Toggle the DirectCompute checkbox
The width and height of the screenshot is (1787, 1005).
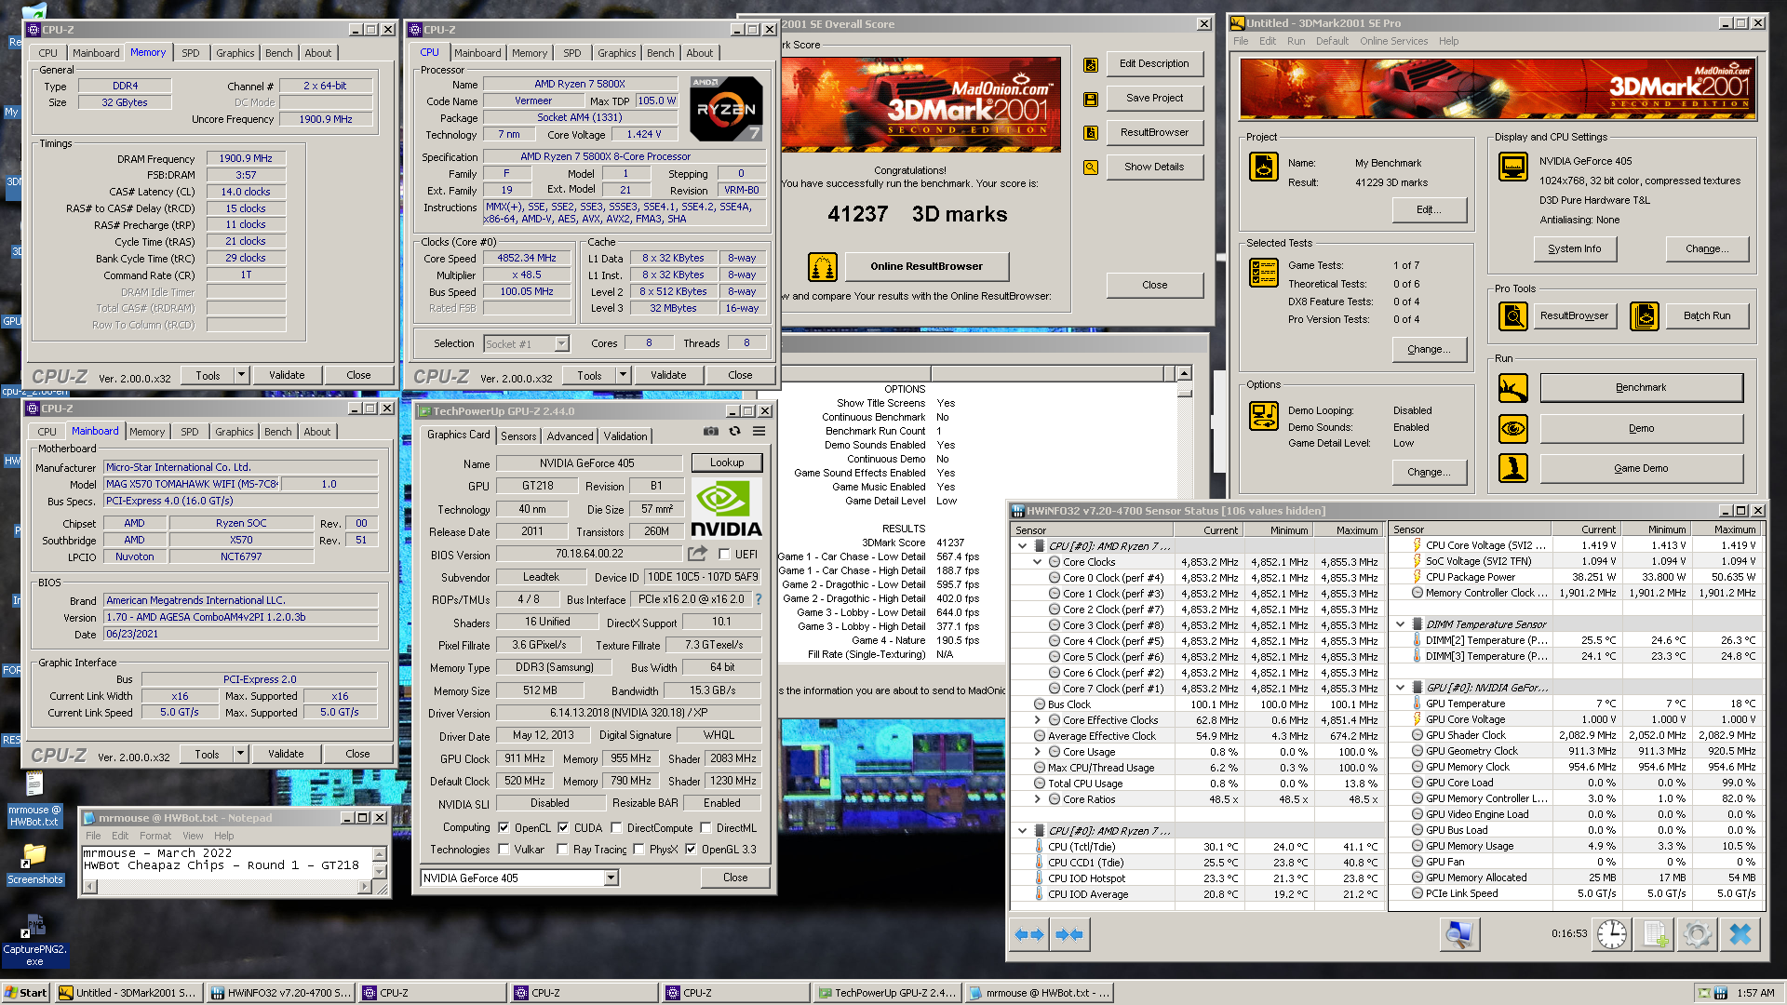[616, 827]
